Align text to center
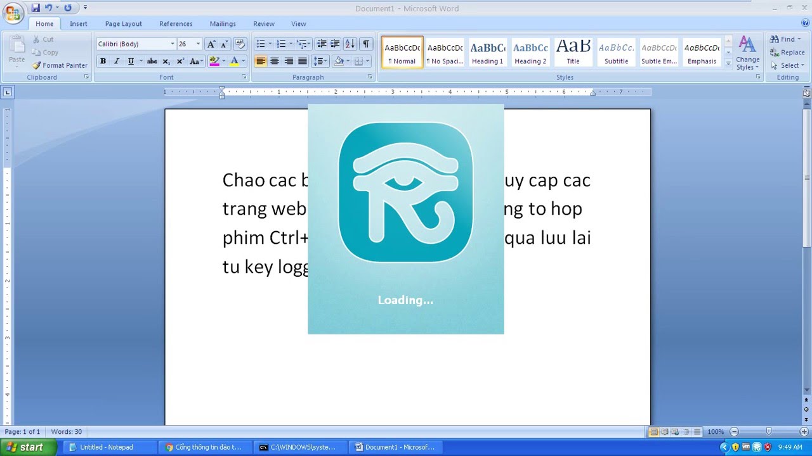Screen dimensions: 812x456 (275, 61)
